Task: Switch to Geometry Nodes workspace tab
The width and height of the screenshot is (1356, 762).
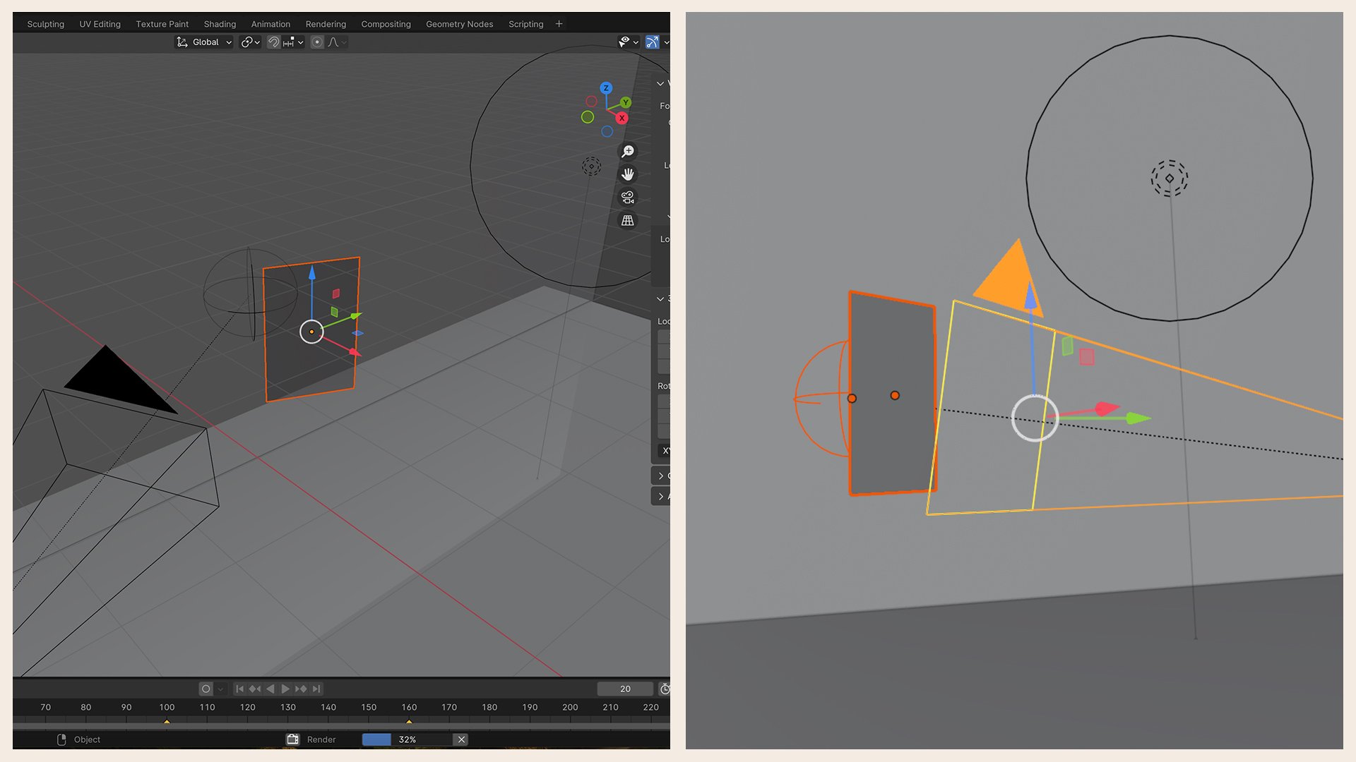Action: tap(459, 24)
